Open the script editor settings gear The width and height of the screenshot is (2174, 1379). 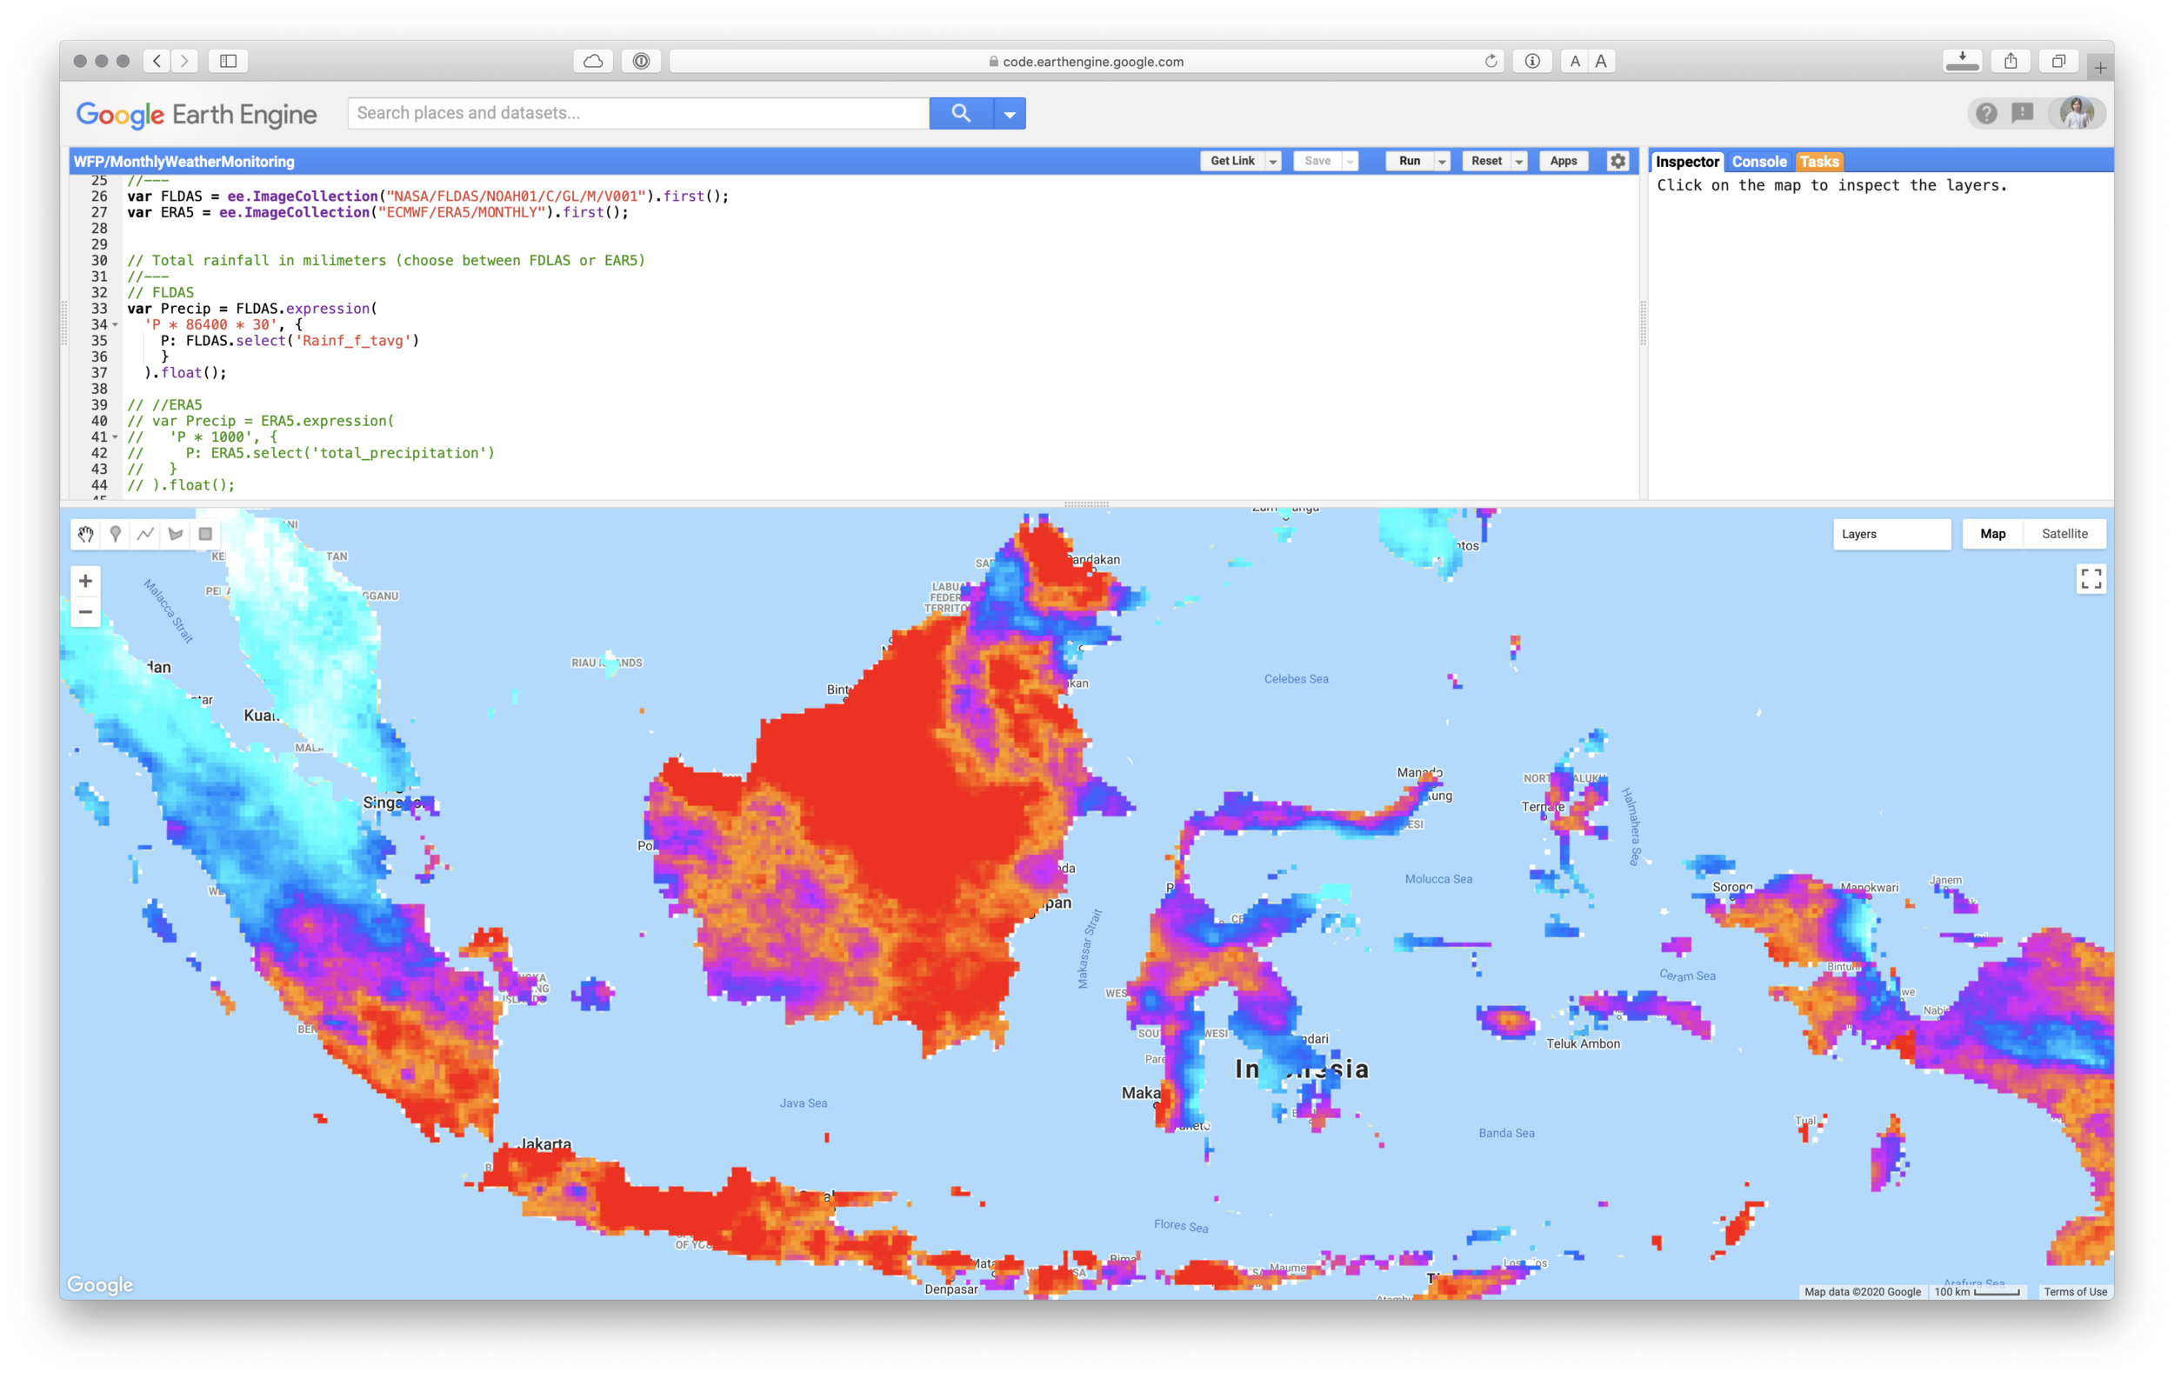click(1617, 162)
